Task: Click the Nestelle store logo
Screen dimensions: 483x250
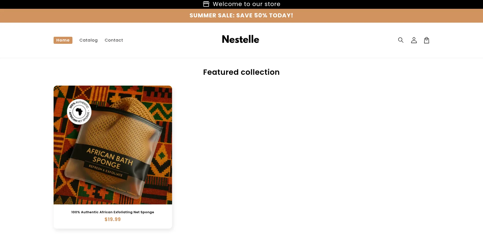Action: tap(240, 39)
